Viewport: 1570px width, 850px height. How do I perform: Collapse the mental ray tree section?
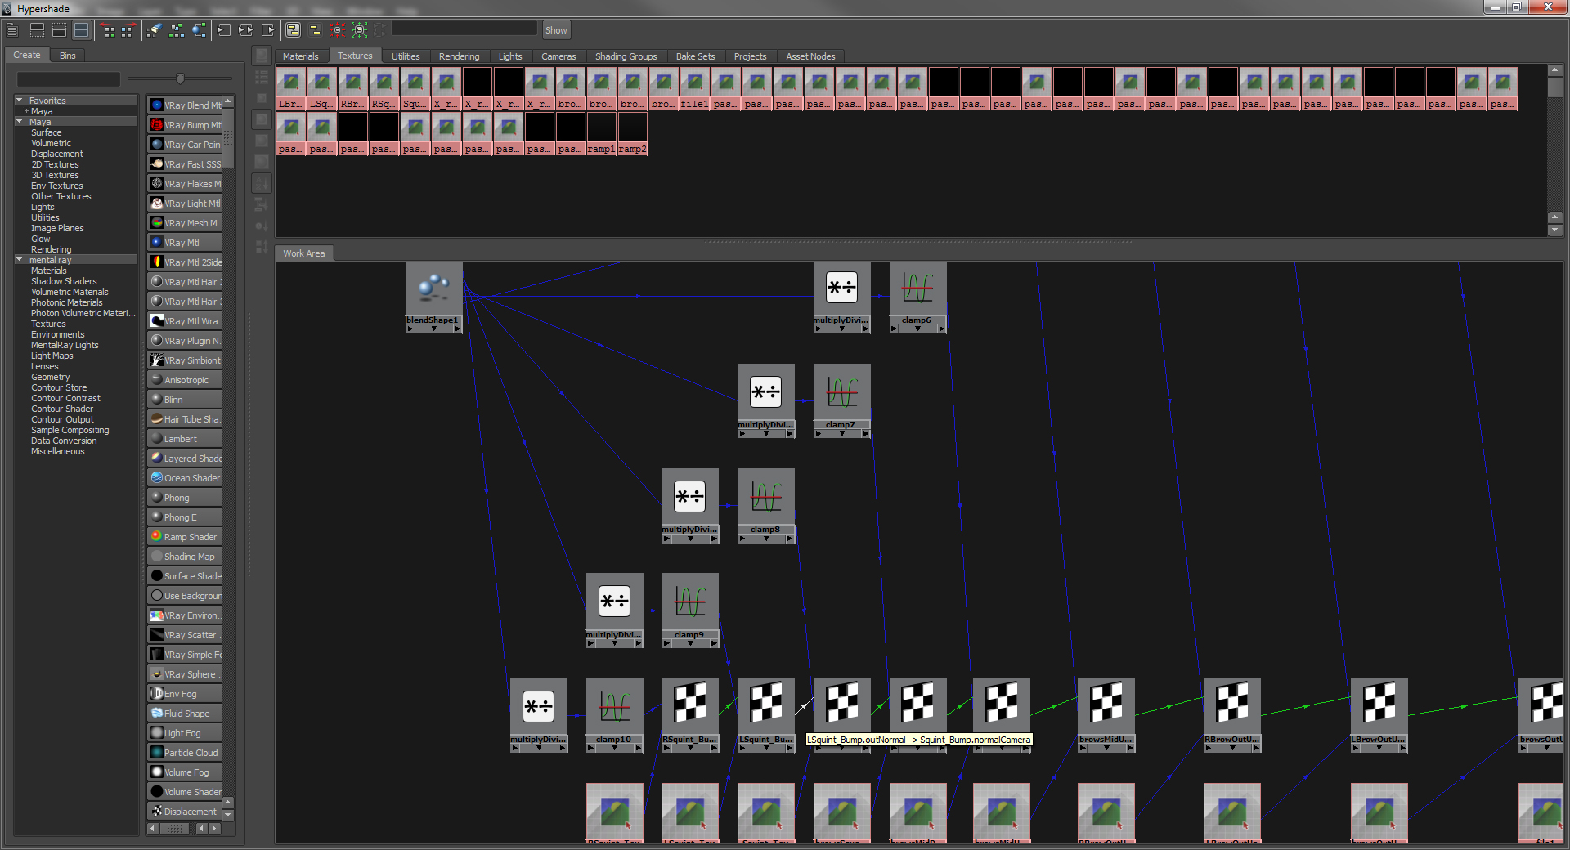[x=20, y=260]
